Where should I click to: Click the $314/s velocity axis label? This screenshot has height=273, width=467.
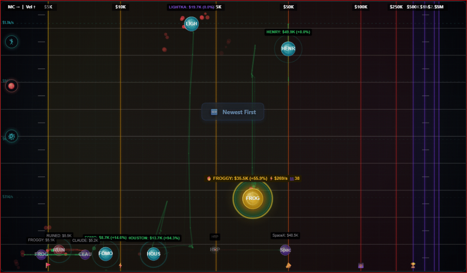tap(8, 197)
